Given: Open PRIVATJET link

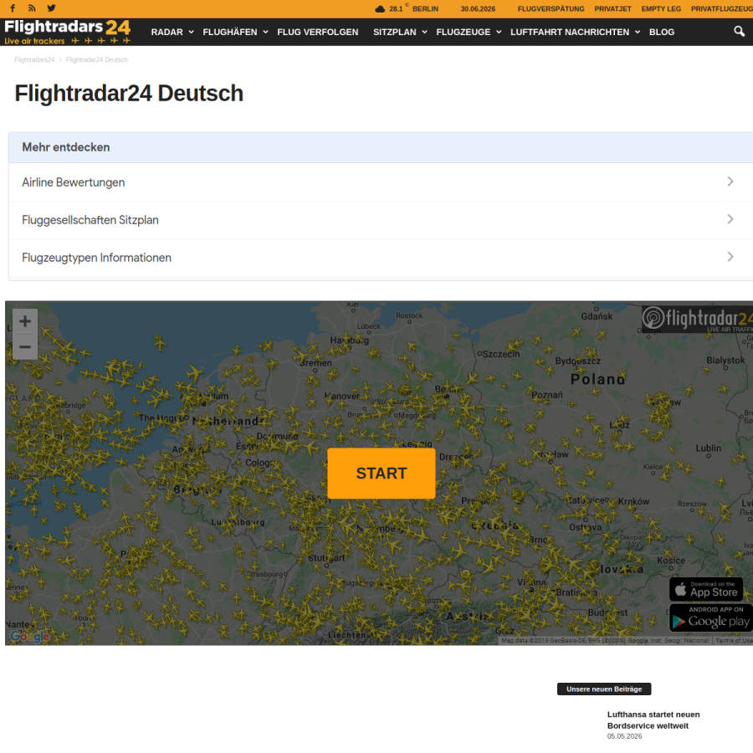Looking at the screenshot, I should point(612,8).
